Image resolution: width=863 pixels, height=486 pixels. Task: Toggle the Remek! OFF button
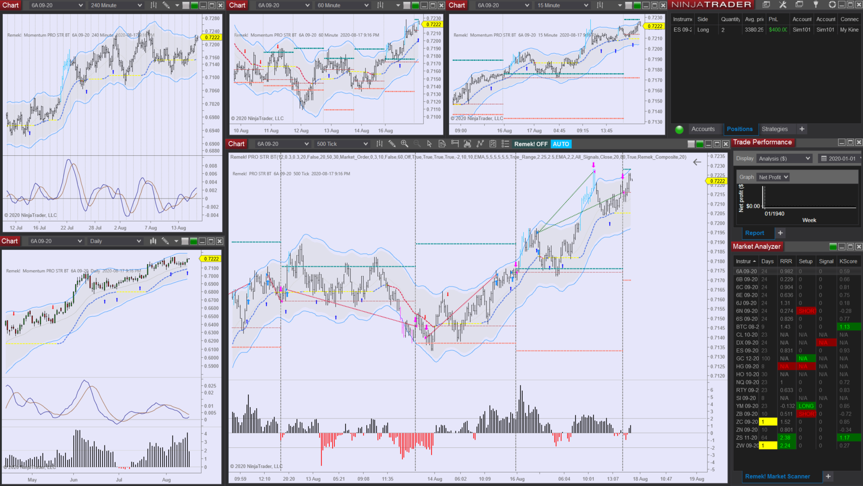coord(531,144)
